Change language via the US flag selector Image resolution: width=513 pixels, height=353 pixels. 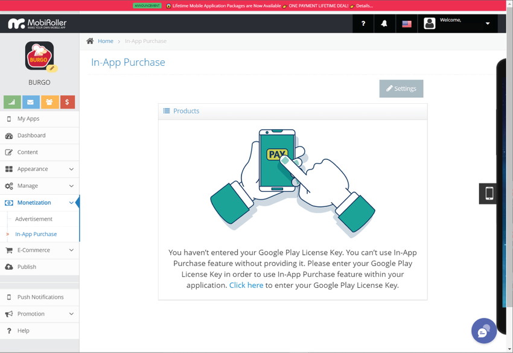[x=406, y=24]
